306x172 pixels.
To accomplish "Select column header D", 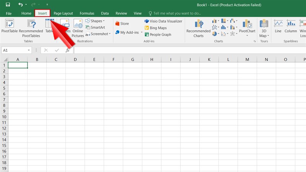I will (x=75, y=60).
